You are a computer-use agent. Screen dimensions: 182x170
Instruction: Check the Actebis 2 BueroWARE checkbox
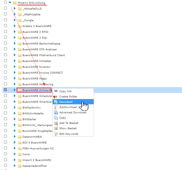(x=5, y=26)
